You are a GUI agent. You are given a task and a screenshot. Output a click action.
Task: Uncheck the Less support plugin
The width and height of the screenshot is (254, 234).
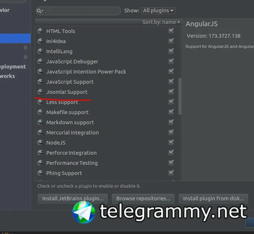coord(171,102)
